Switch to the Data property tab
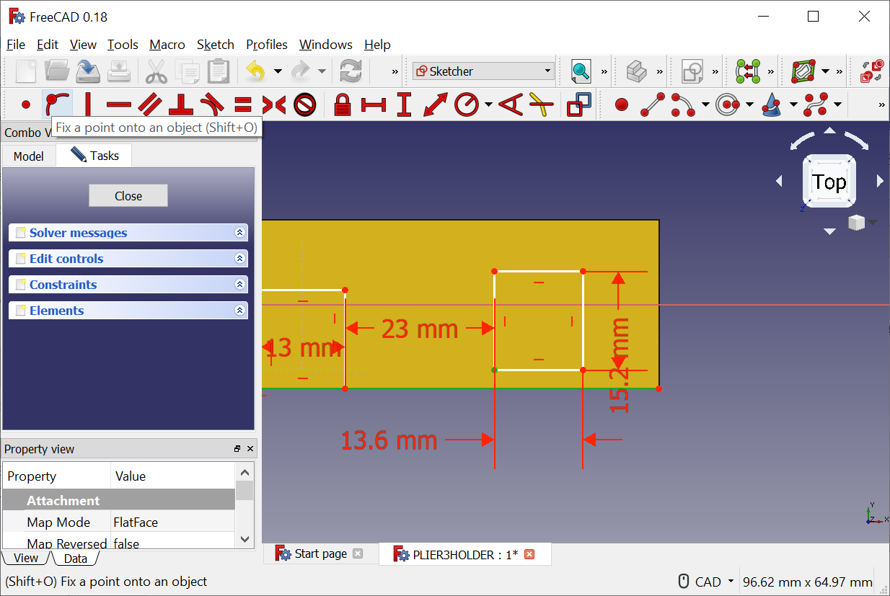Image resolution: width=890 pixels, height=596 pixels. tap(75, 559)
